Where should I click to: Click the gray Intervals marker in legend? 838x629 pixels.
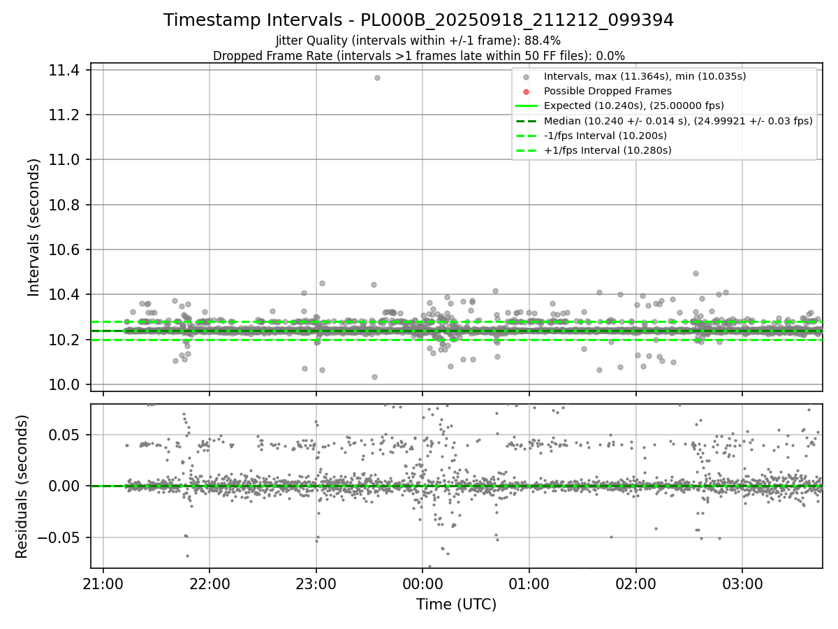(527, 77)
